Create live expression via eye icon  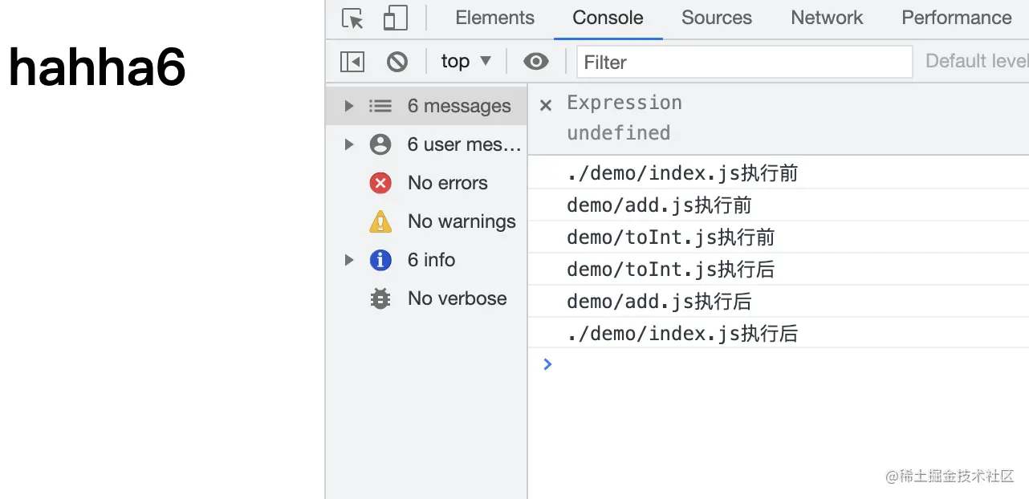coord(536,62)
